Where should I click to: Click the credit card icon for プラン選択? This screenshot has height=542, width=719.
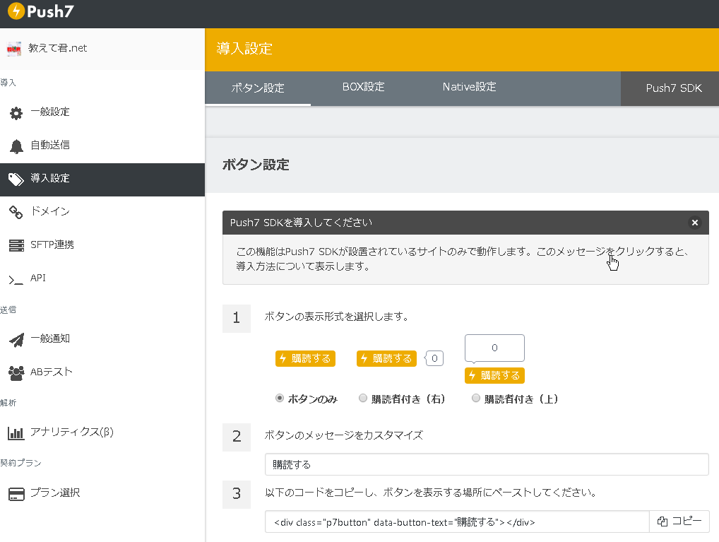pos(16,494)
